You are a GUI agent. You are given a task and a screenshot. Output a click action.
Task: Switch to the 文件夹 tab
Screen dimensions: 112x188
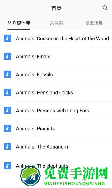(x=56, y=23)
